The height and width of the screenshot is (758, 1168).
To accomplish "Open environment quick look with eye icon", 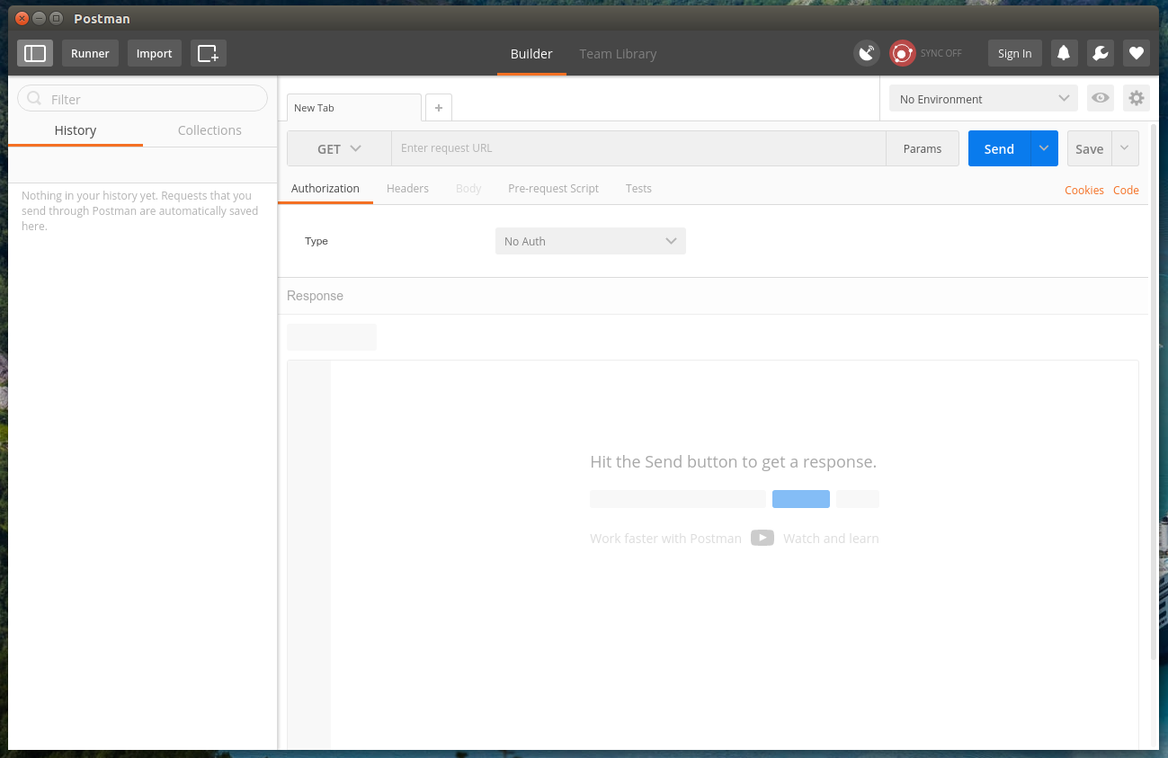I will point(1101,98).
